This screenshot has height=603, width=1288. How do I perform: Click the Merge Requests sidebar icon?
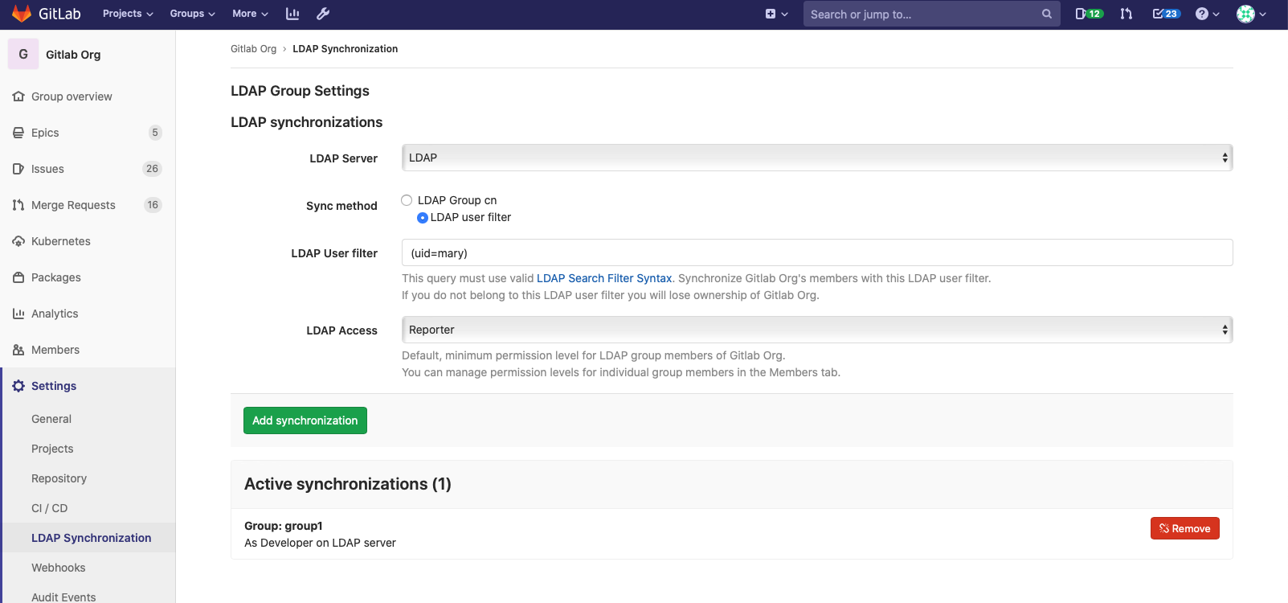[x=18, y=205]
